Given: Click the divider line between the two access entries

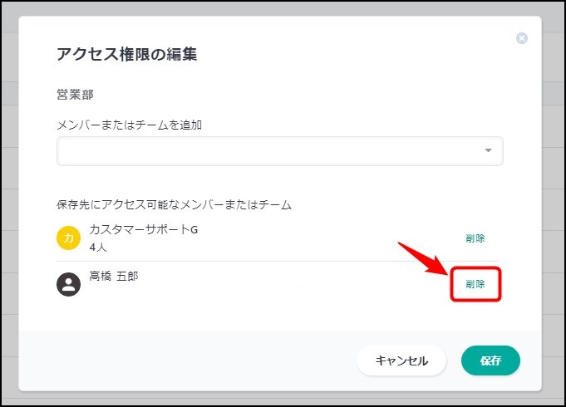Looking at the screenshot, I should coord(274,262).
